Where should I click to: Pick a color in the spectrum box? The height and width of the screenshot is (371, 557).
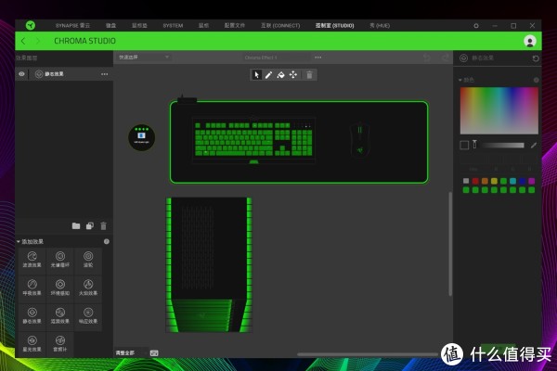[499, 110]
